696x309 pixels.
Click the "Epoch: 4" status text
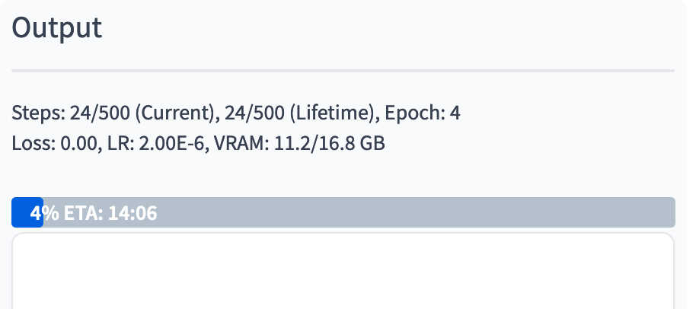(423, 114)
